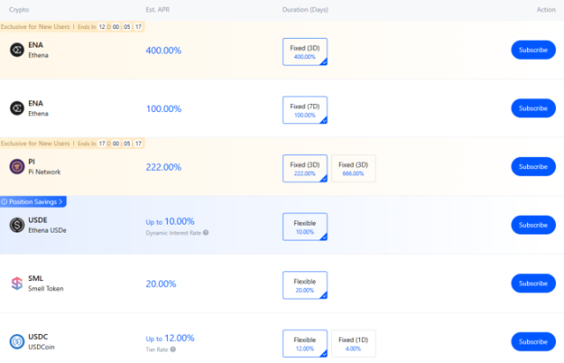Screen dimensions: 564x363
Task: Click the Est. APR column header
Action: pyautogui.click(x=158, y=10)
